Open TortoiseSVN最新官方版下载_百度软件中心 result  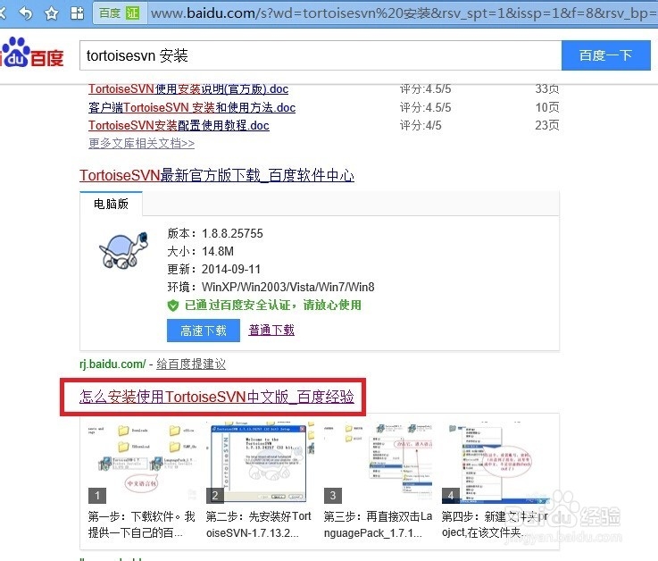(217, 175)
